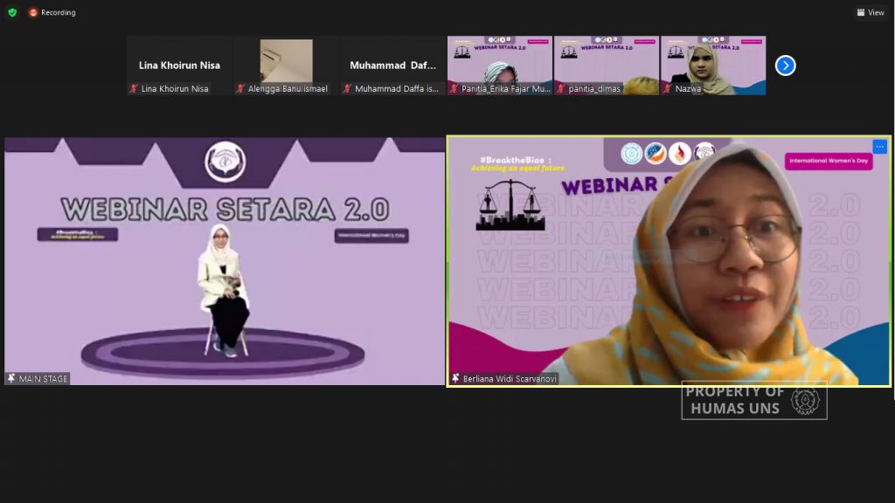Click pin icon beside Berliana Widi Scarvanovi
Viewport: 895px width, 503px height.
(455, 378)
